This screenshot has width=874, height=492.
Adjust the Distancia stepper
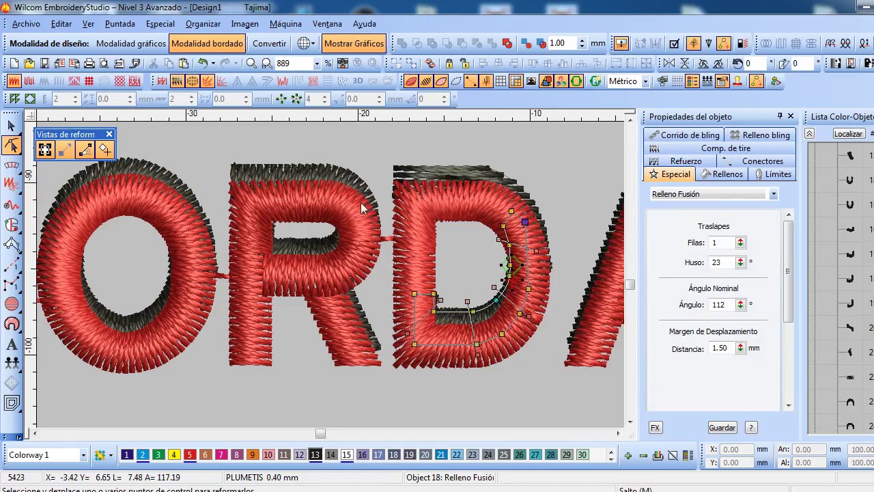pyautogui.click(x=741, y=348)
